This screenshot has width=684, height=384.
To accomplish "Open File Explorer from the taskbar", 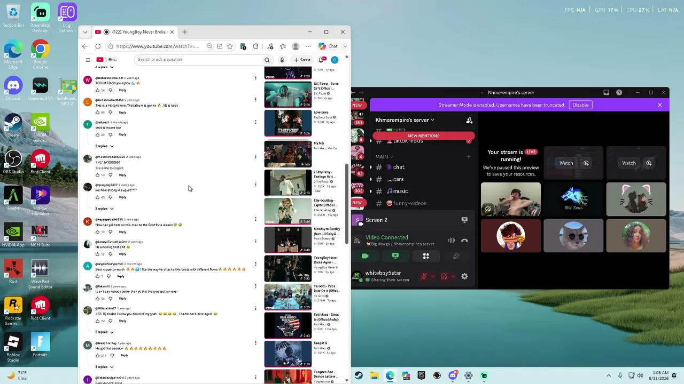I will [374, 375].
